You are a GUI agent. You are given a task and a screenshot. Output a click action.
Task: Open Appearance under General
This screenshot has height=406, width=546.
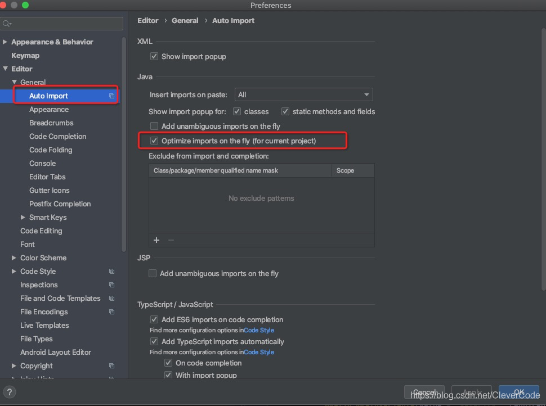pyautogui.click(x=49, y=109)
